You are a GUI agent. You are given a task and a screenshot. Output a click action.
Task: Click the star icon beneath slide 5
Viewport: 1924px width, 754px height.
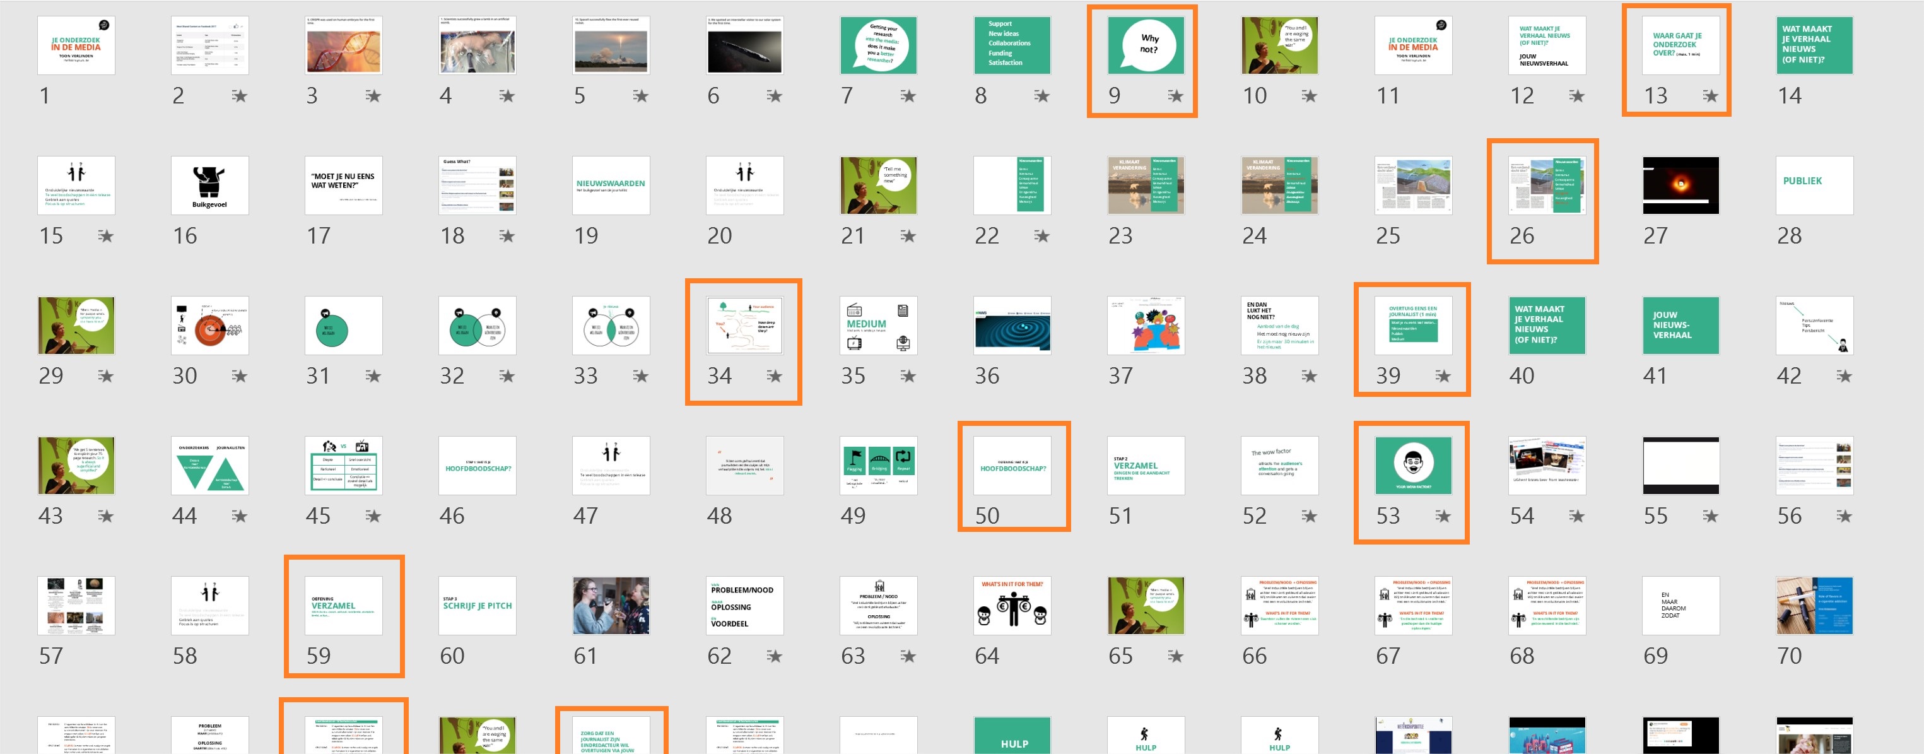[640, 96]
